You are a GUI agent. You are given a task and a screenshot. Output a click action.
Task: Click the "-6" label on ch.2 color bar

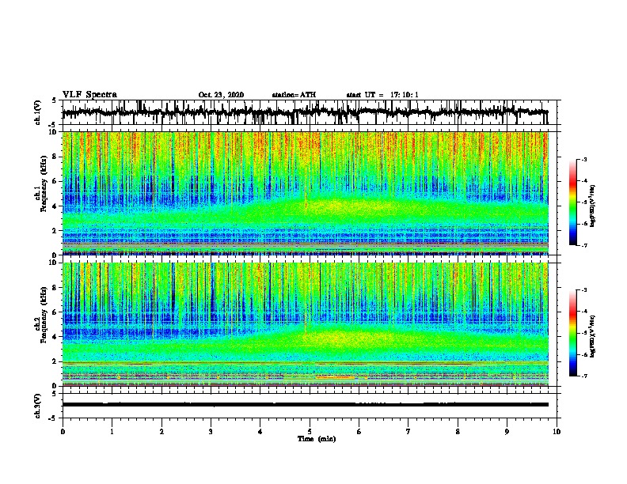point(584,354)
